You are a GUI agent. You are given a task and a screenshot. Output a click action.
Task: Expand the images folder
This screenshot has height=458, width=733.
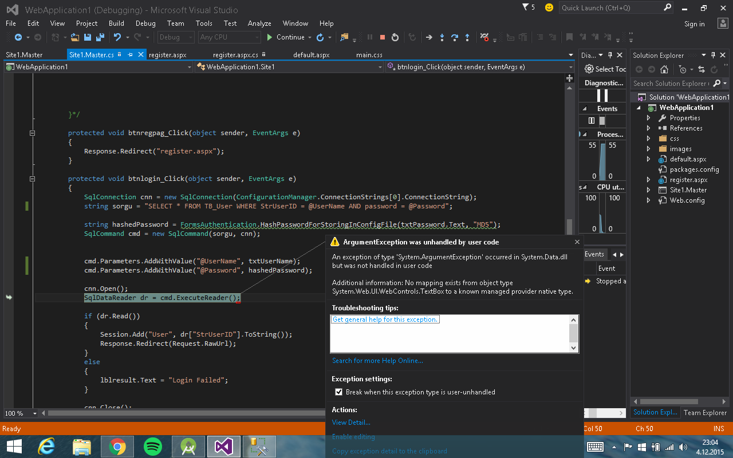pyautogui.click(x=649, y=149)
